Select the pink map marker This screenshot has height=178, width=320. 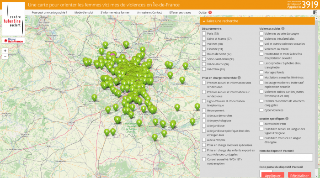pyautogui.click(x=112, y=55)
